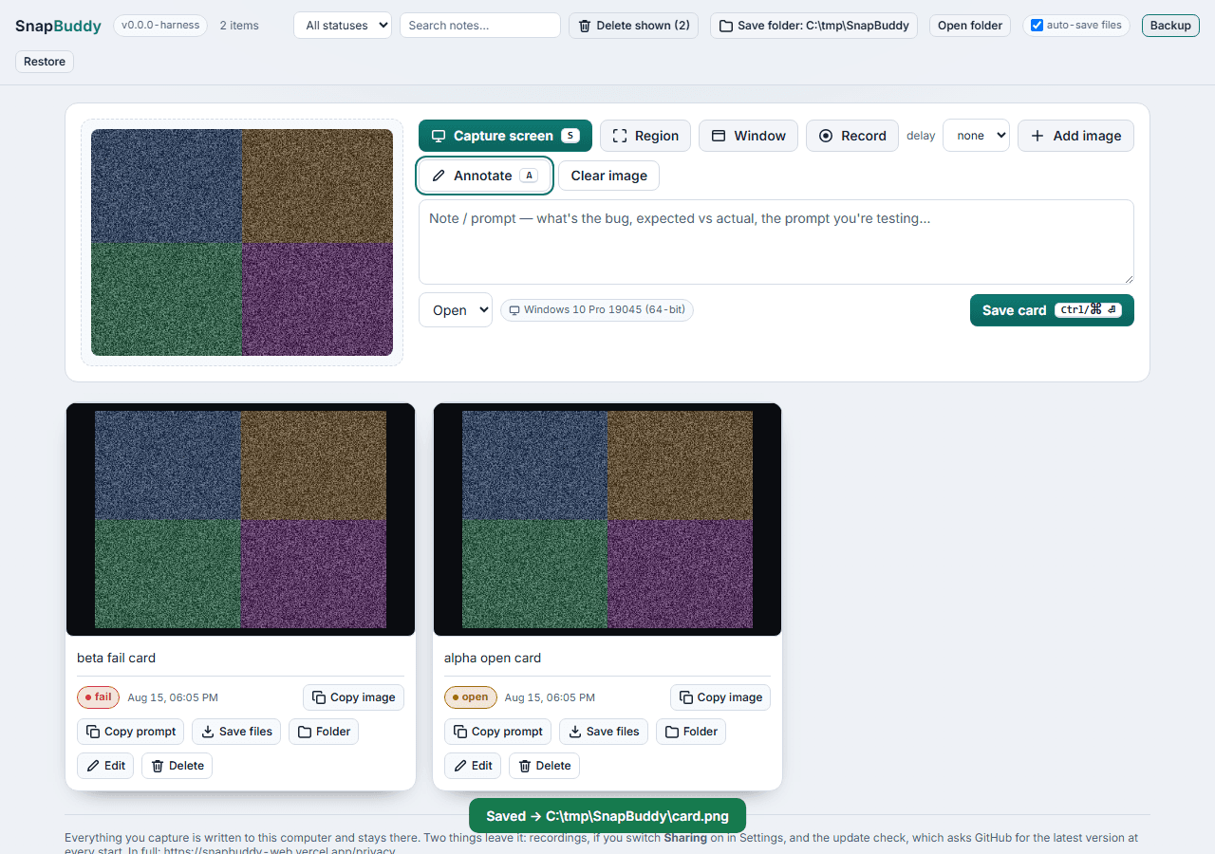
Task: Click the Backup button
Action: click(1170, 26)
